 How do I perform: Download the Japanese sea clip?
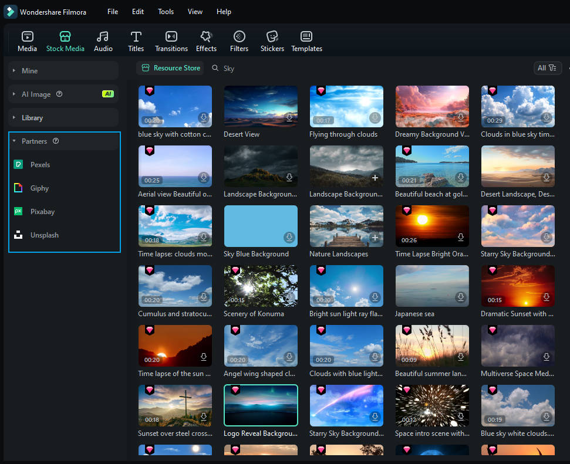461,297
